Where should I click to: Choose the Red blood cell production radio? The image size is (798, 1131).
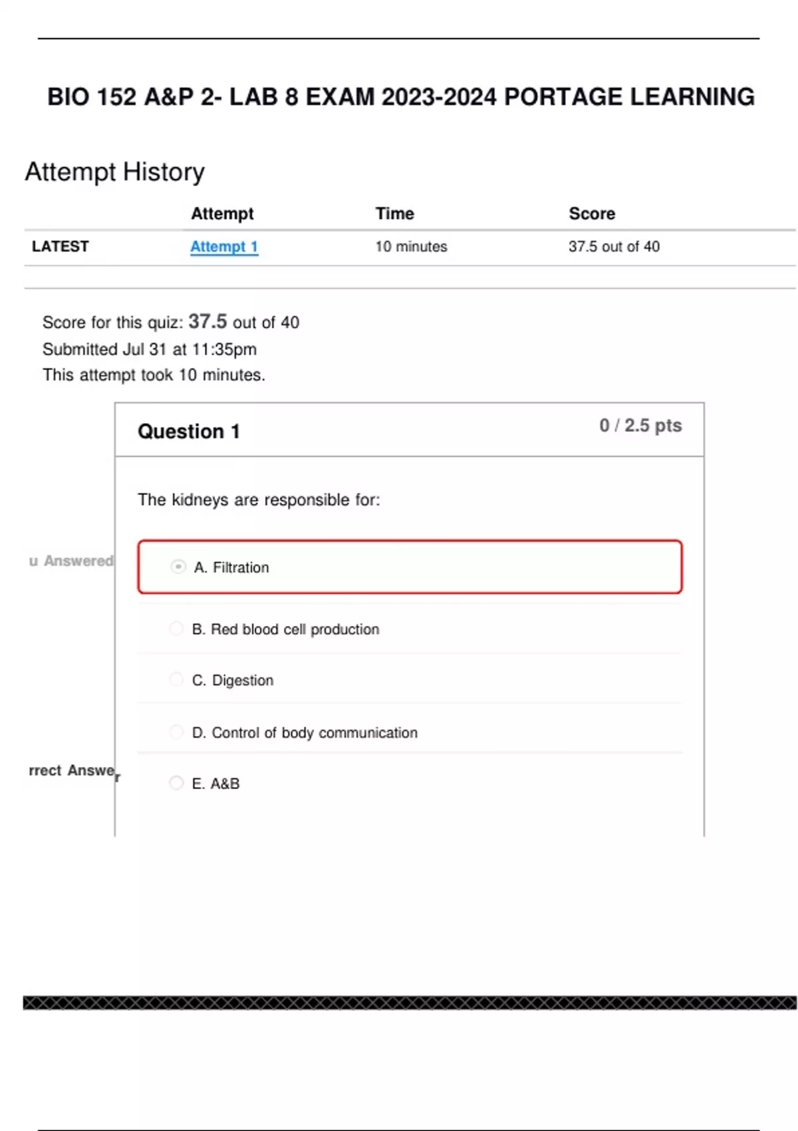pyautogui.click(x=176, y=629)
